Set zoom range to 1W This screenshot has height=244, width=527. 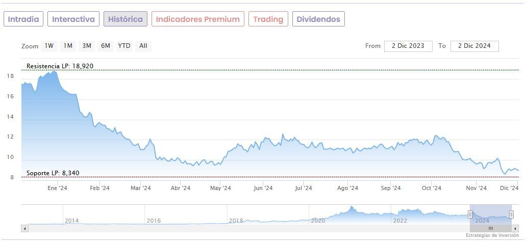[x=49, y=46]
